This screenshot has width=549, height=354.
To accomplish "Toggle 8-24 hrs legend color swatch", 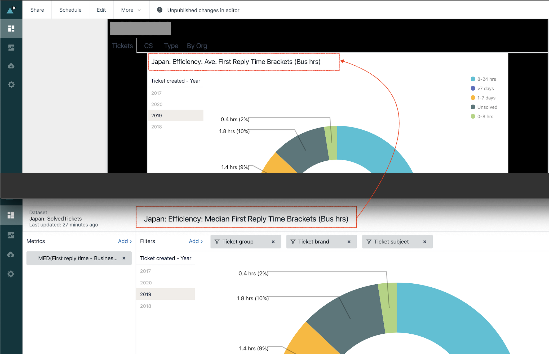I will [473, 79].
